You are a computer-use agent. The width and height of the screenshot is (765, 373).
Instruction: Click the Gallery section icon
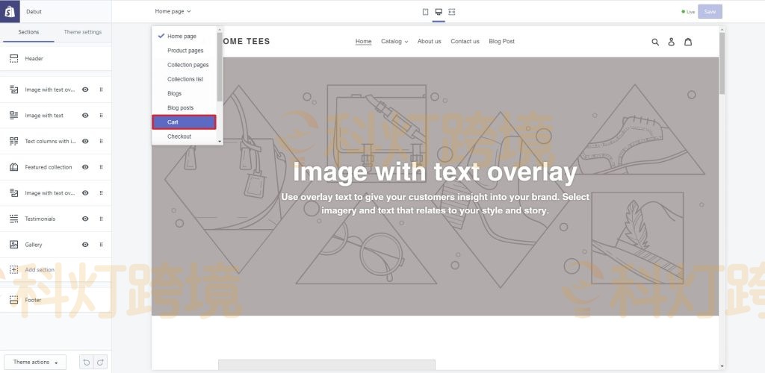tap(13, 245)
